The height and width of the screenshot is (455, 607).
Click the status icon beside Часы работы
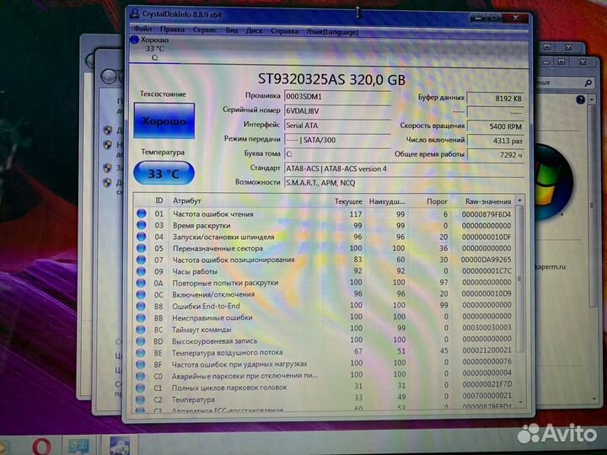[142, 271]
